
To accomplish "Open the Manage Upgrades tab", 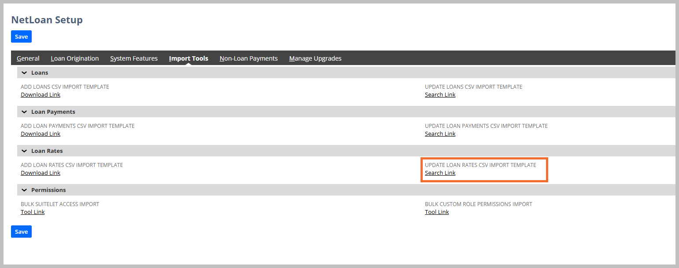I will [315, 58].
